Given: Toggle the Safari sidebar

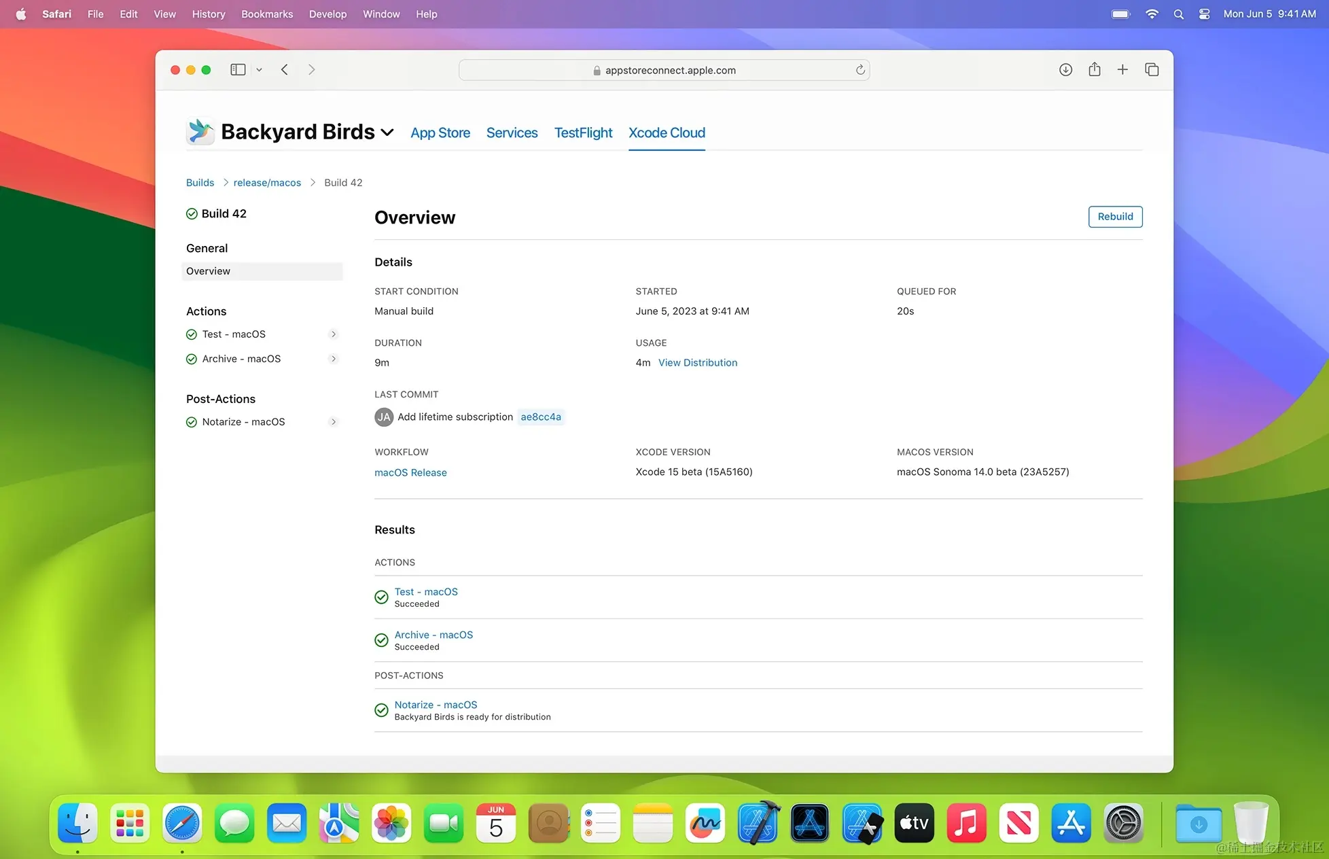Looking at the screenshot, I should [237, 69].
